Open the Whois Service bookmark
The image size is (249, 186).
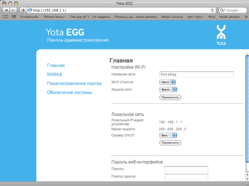(x=172, y=17)
